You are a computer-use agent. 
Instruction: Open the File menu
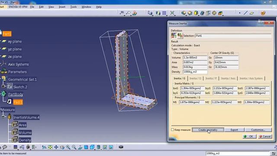(x=32, y=7)
